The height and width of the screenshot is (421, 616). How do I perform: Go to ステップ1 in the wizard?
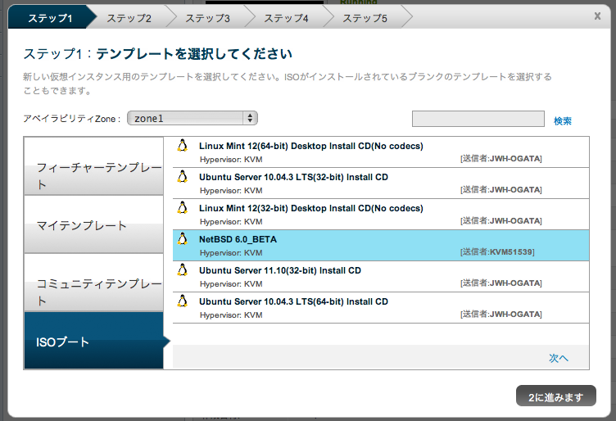click(x=50, y=18)
